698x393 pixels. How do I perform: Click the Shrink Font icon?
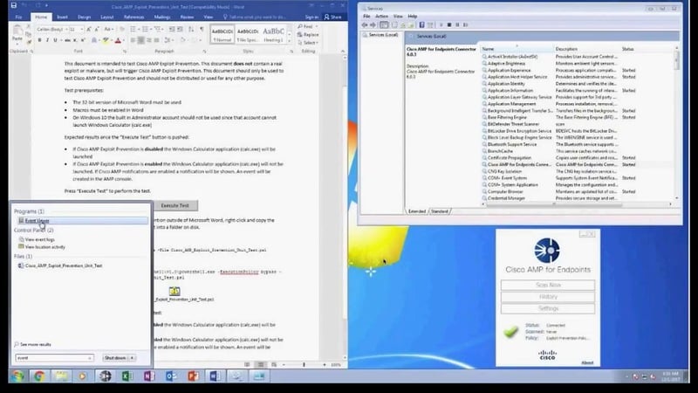coord(97,30)
